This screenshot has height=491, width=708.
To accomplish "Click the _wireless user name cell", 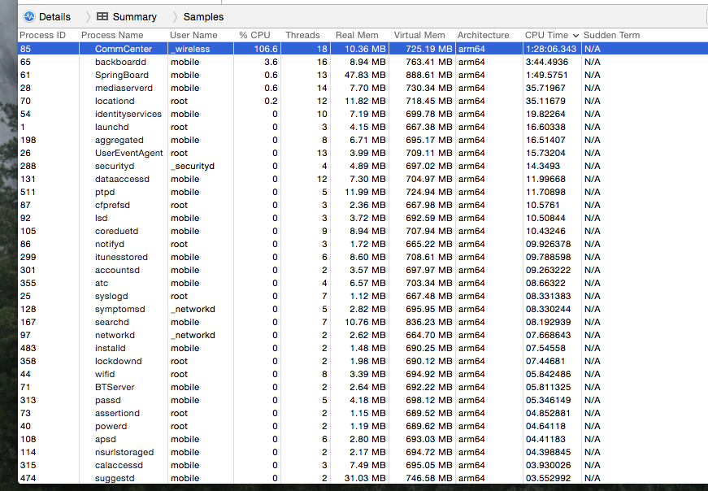I will coord(190,49).
